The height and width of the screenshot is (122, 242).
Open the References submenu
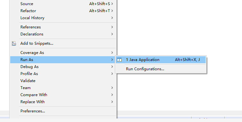pos(63,27)
